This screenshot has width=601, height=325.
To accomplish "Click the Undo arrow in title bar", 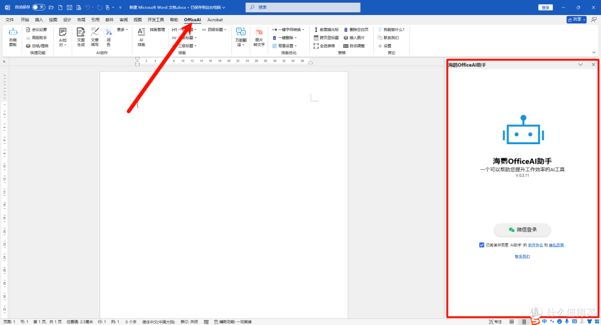I will (x=88, y=7).
